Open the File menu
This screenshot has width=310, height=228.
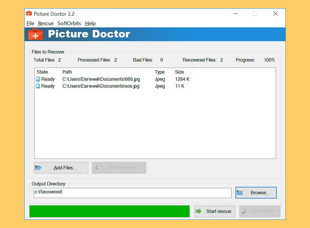tap(30, 23)
